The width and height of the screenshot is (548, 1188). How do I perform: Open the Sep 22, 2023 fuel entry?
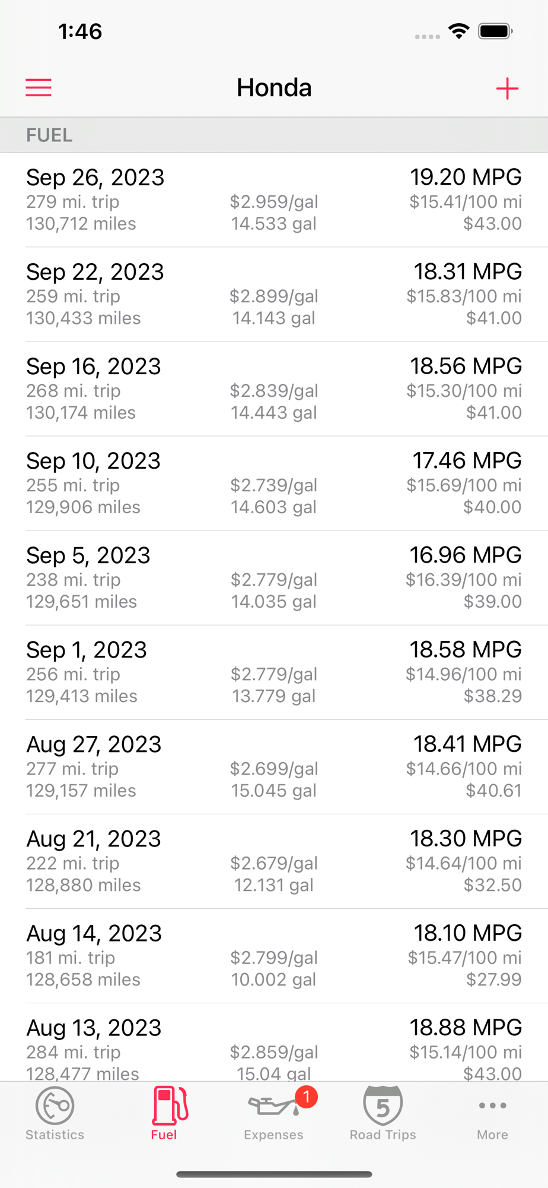(274, 295)
